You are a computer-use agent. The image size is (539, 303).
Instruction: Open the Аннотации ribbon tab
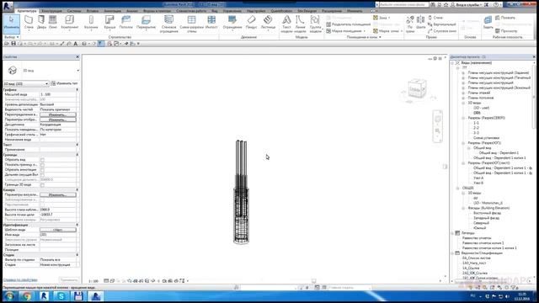112,11
